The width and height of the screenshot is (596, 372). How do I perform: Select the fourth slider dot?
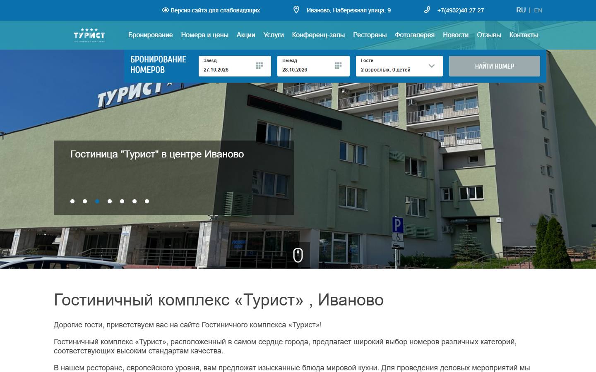point(110,201)
